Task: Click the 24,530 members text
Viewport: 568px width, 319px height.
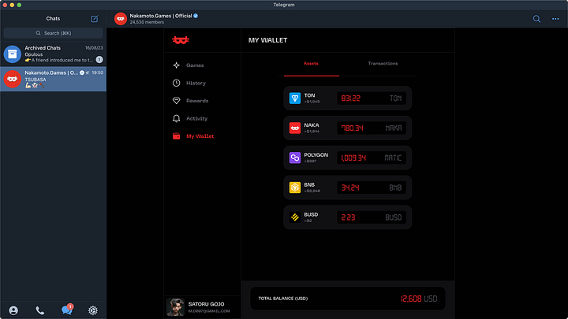Action: (147, 22)
